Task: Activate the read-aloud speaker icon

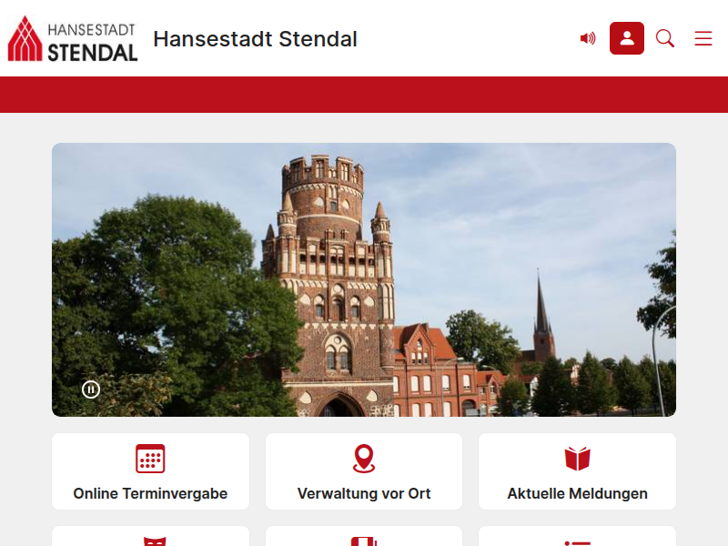Action: point(588,38)
